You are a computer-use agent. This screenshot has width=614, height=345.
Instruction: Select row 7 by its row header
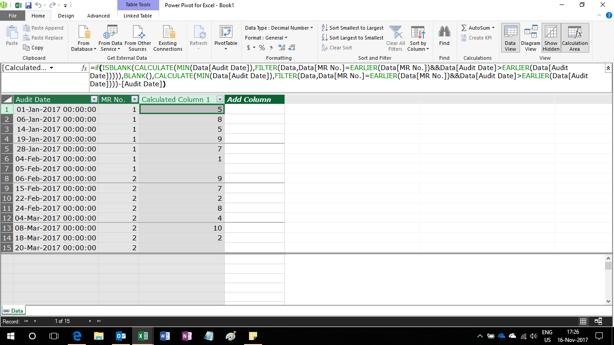pos(7,168)
